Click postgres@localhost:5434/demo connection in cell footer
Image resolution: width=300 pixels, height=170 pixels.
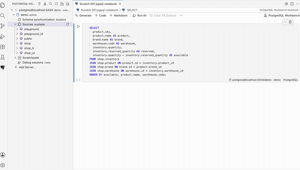point(255,80)
